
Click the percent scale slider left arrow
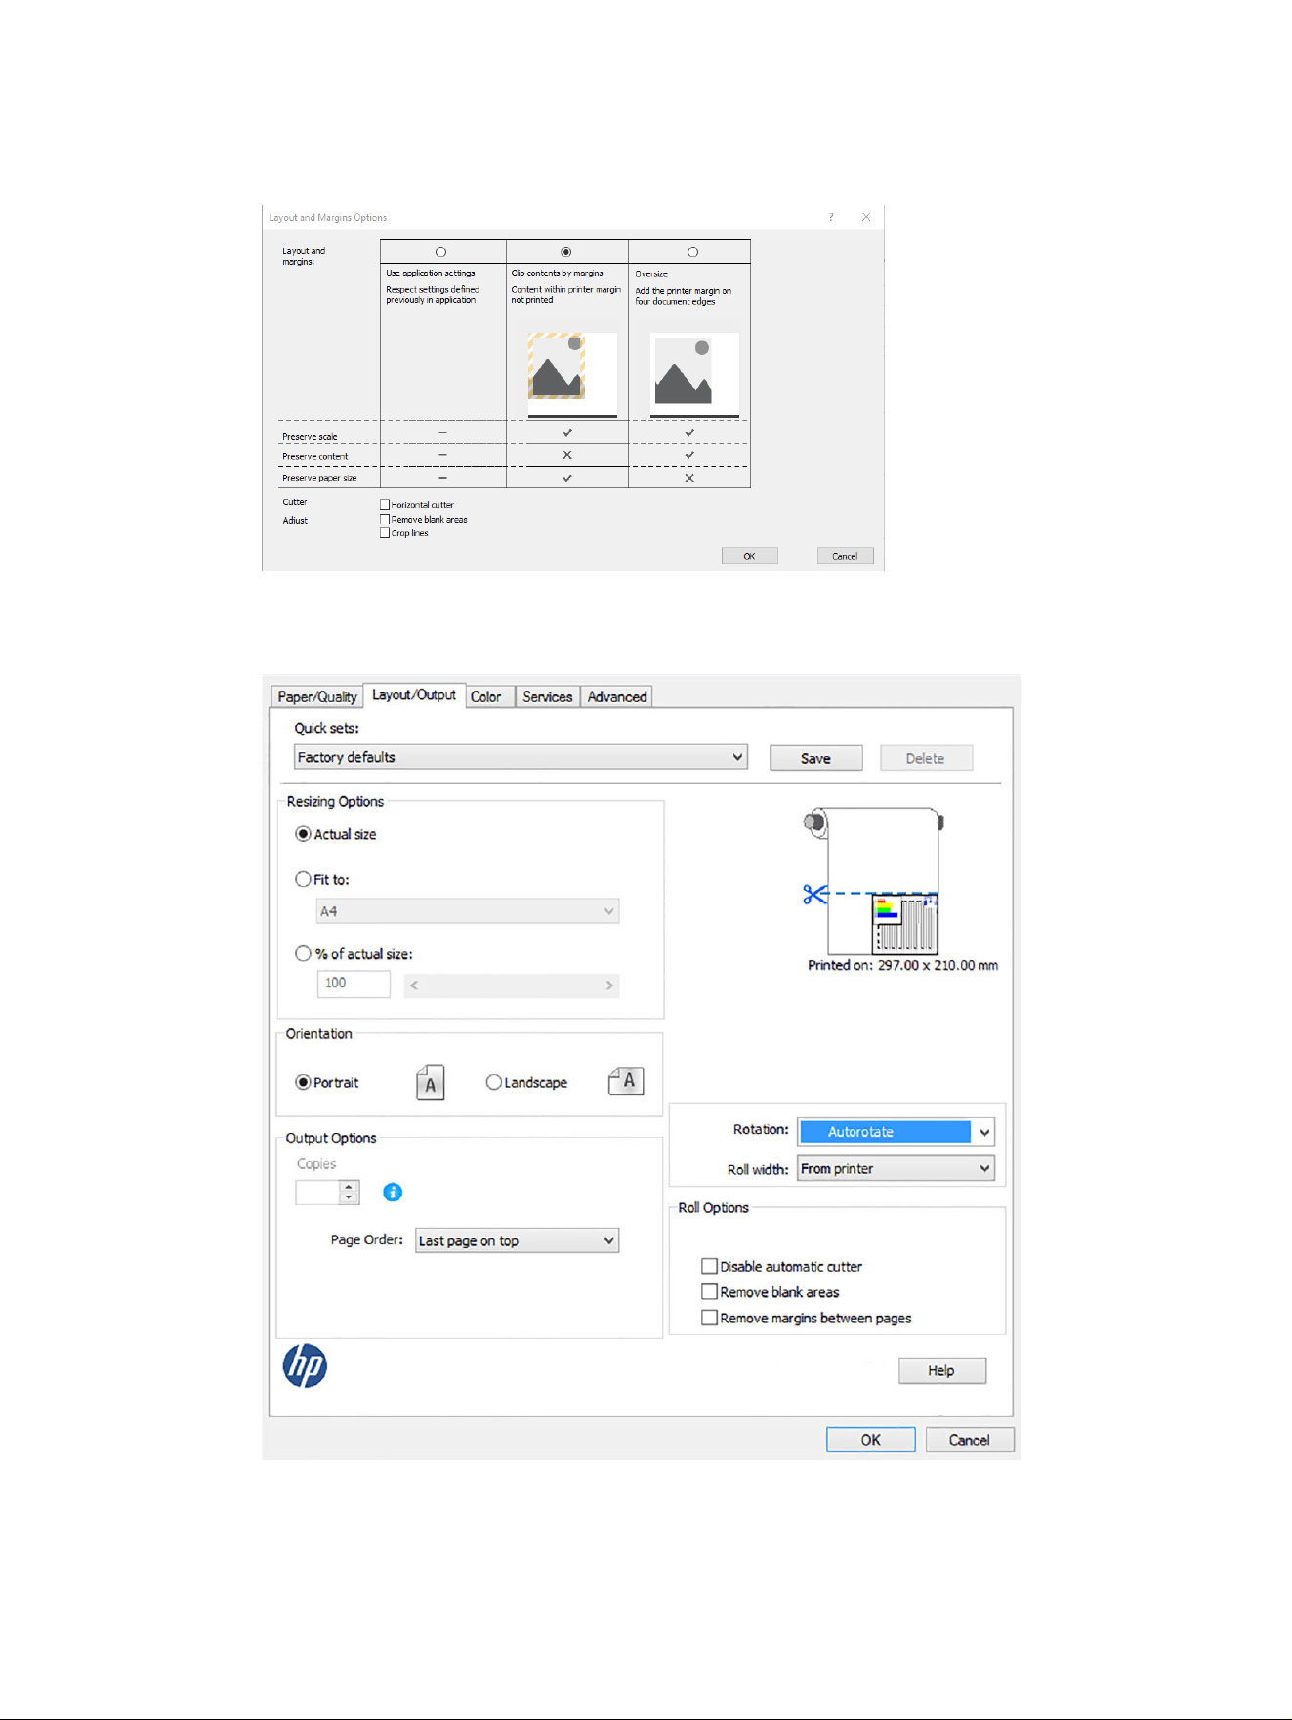point(414,985)
